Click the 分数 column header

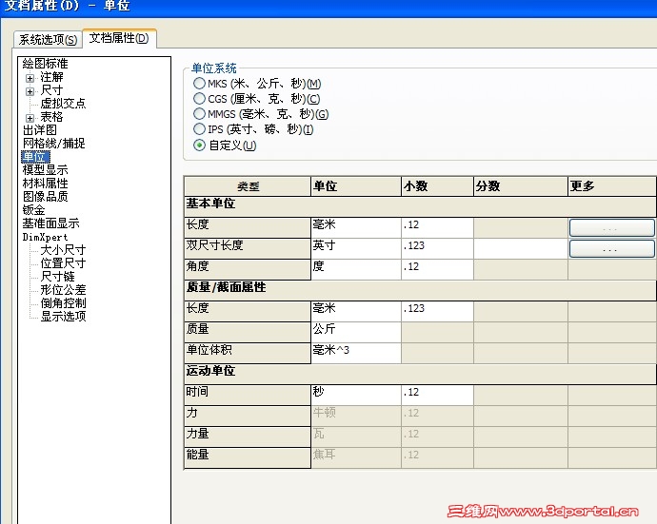pos(521,186)
